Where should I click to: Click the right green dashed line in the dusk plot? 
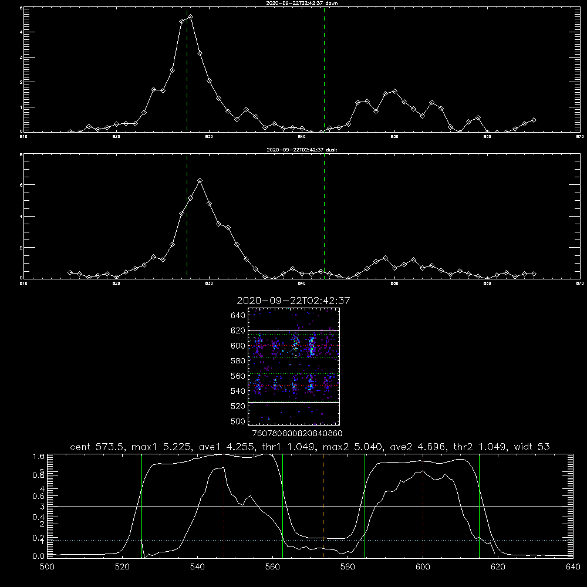coord(324,216)
